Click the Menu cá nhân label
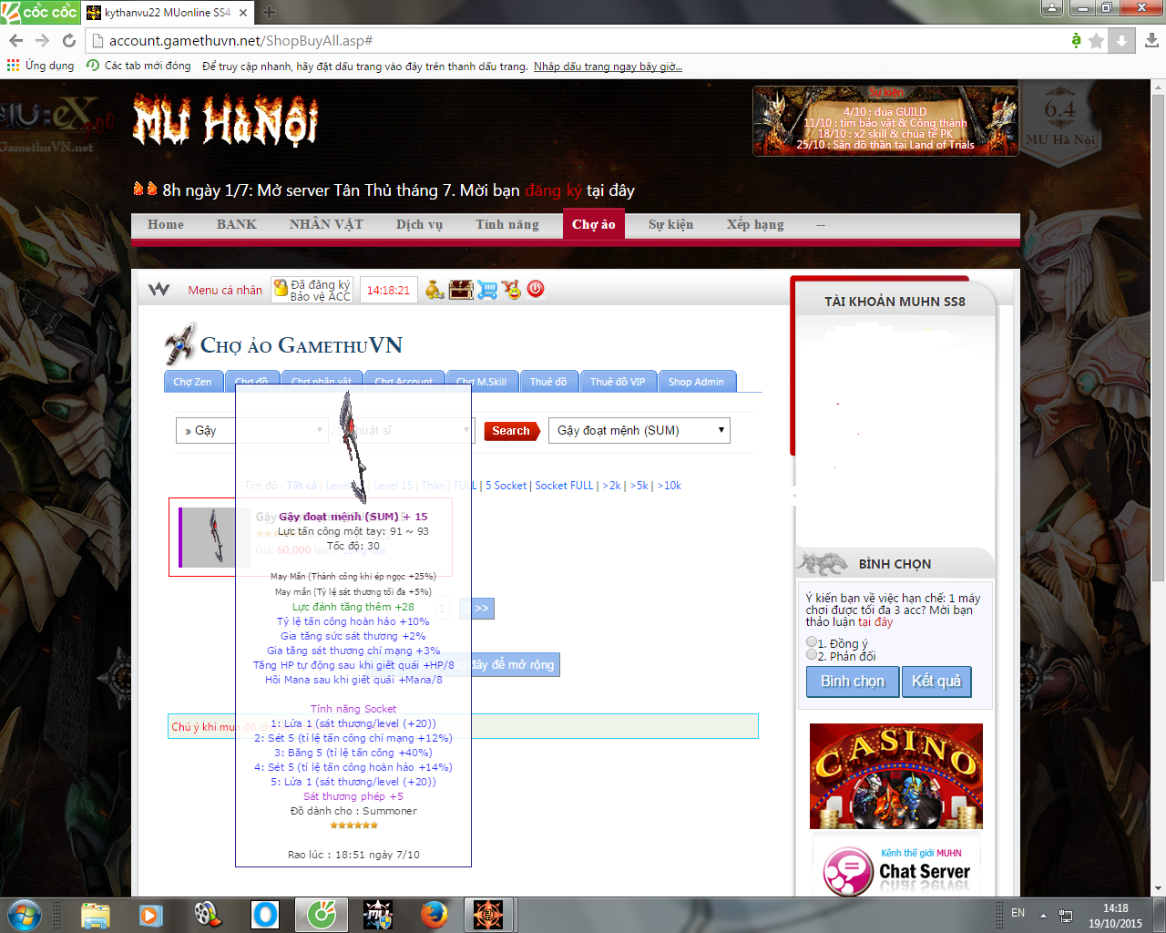This screenshot has width=1166, height=933. [x=225, y=290]
